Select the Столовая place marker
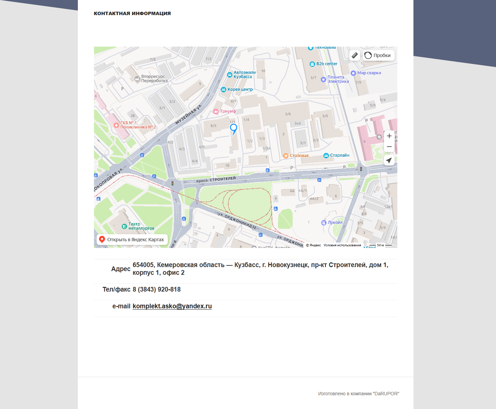This screenshot has height=409, width=496. click(286, 156)
